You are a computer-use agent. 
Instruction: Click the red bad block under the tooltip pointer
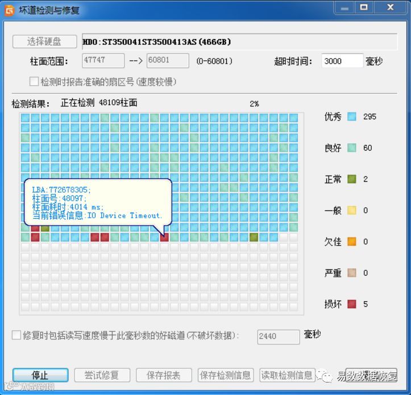click(164, 237)
